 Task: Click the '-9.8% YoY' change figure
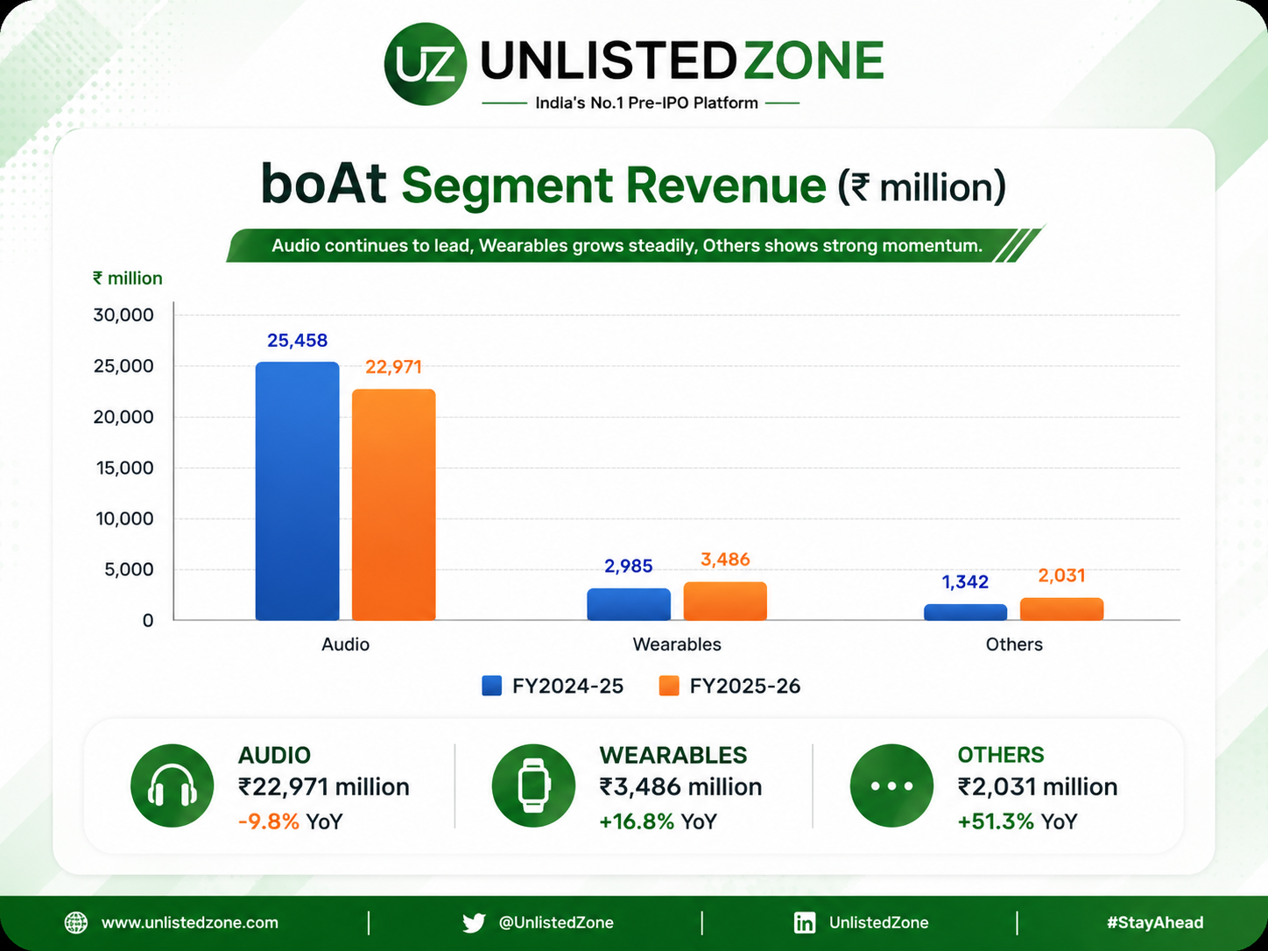(290, 822)
